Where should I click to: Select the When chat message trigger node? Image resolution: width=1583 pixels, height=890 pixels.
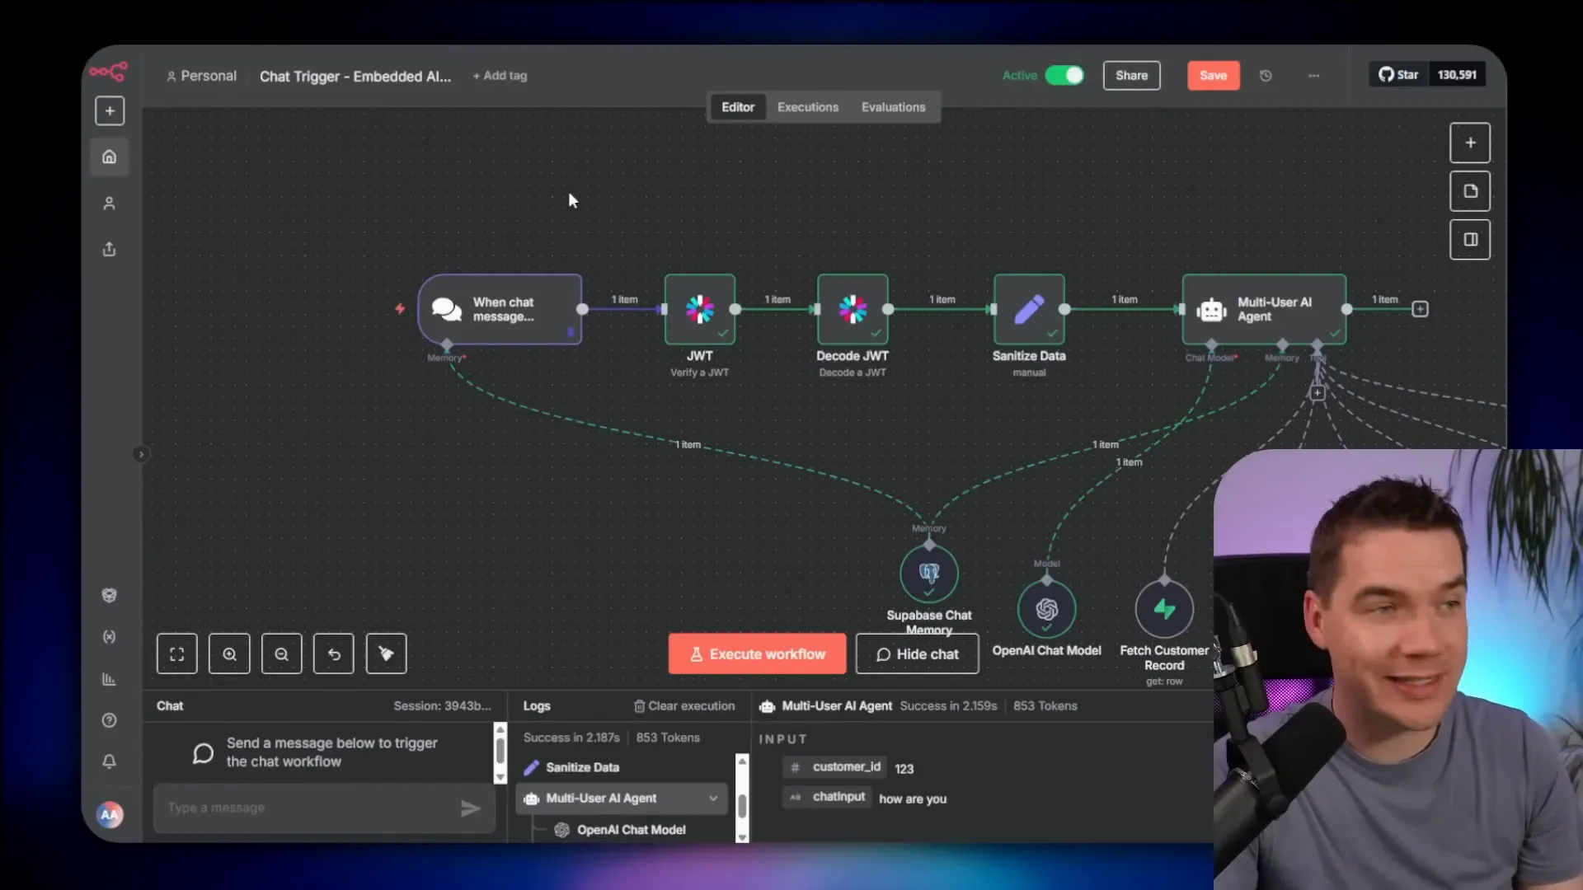pos(500,309)
